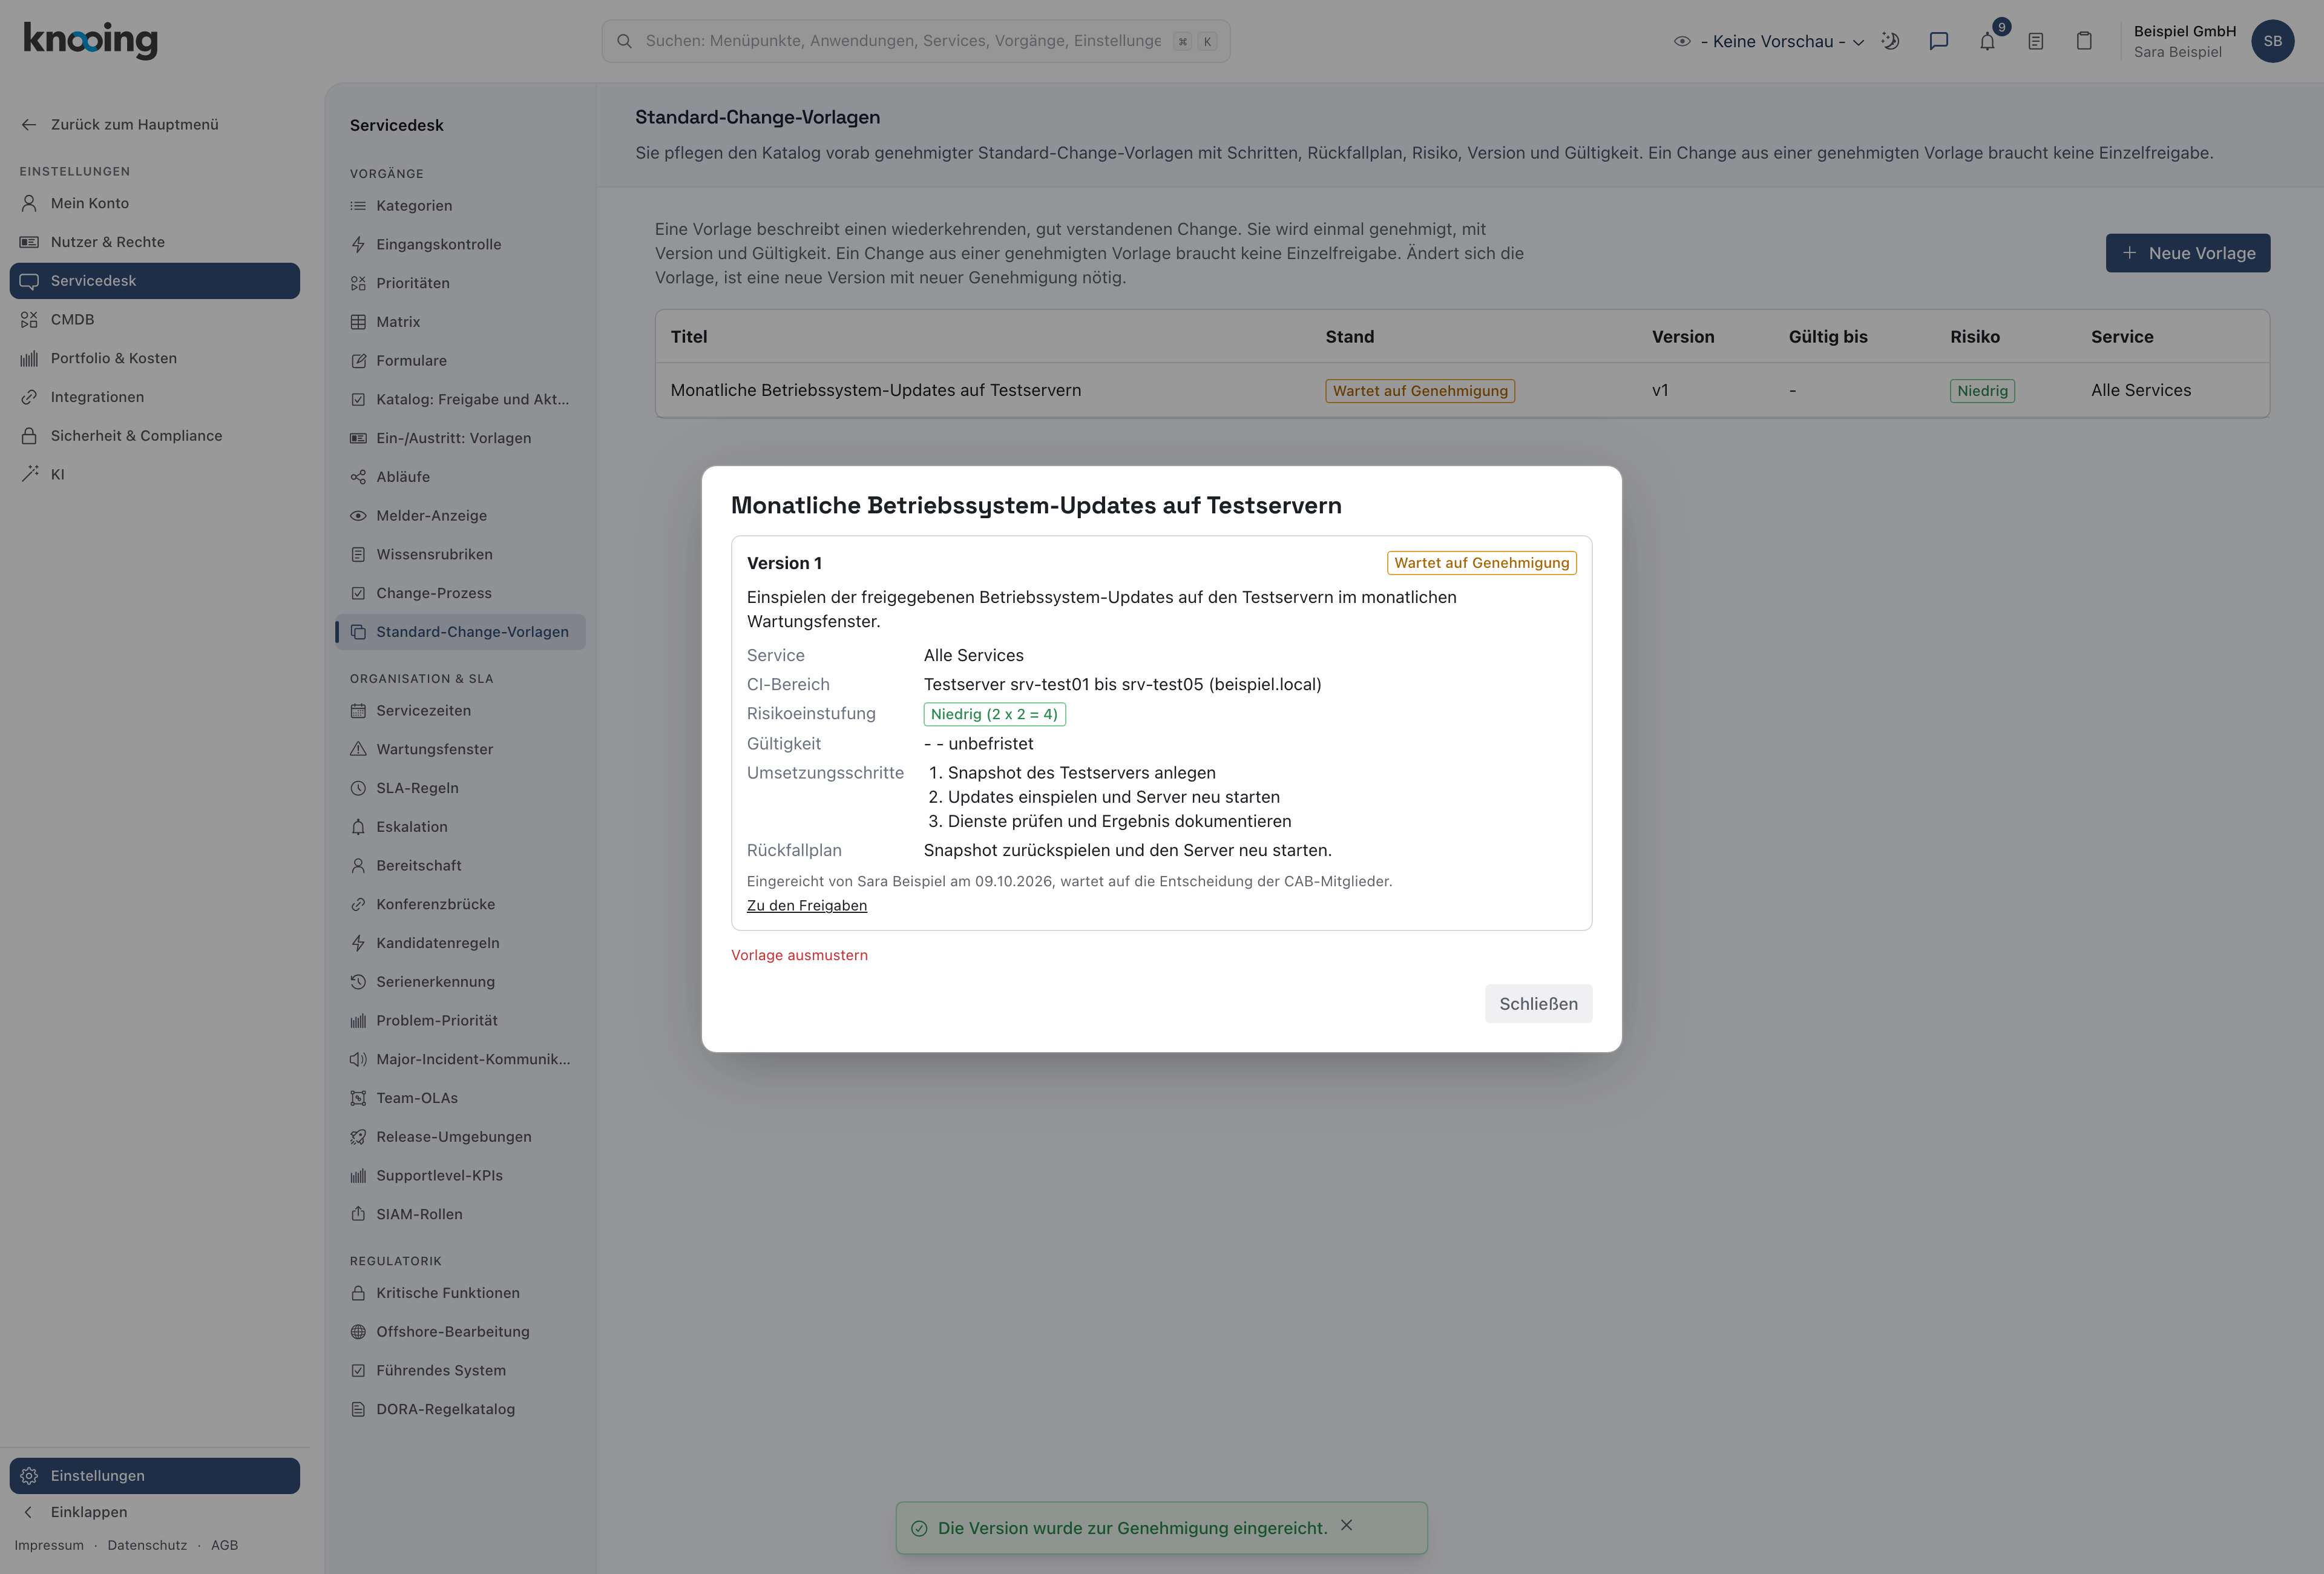The image size is (2324, 1574).
Task: Open the chat message icon
Action: pos(1938,41)
